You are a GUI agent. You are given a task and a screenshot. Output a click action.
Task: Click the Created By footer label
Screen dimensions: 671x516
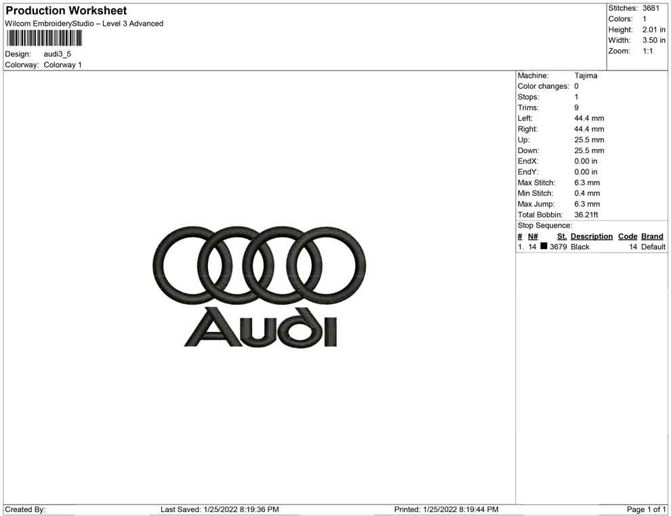point(25,510)
